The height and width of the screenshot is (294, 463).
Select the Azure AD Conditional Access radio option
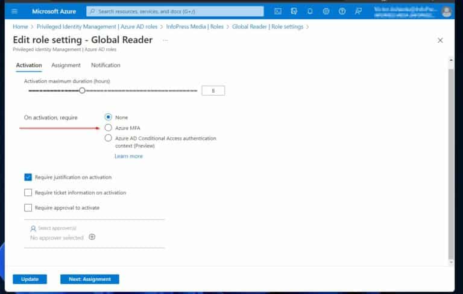[x=109, y=138]
